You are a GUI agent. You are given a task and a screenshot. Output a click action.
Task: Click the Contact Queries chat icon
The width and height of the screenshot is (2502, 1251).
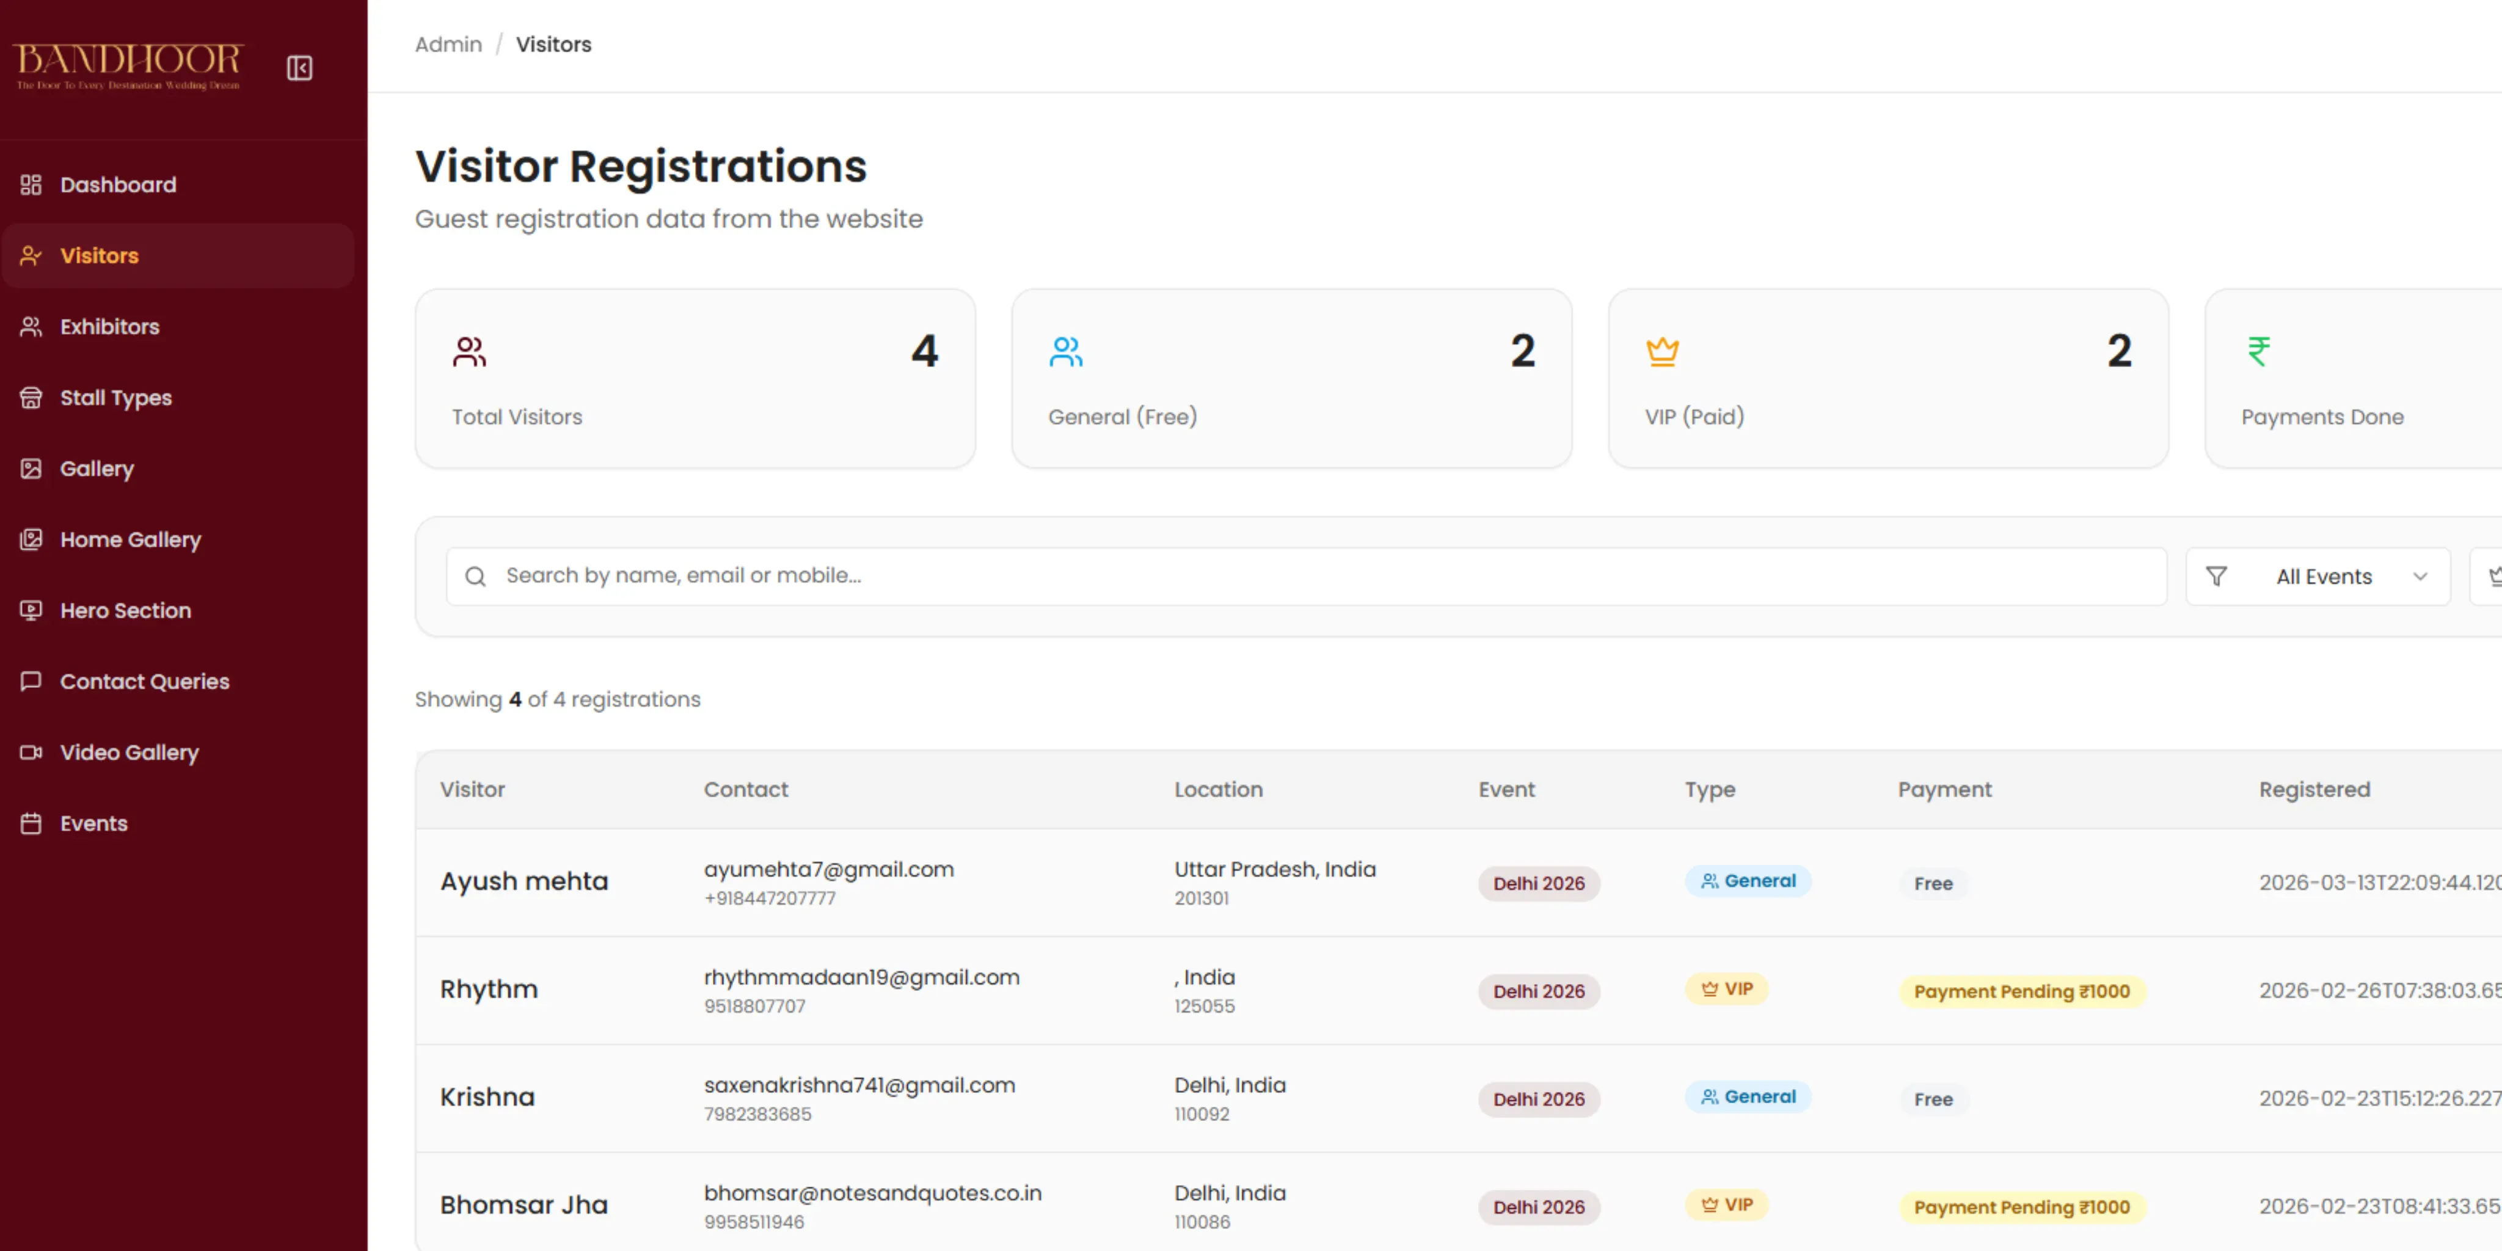pos(31,681)
